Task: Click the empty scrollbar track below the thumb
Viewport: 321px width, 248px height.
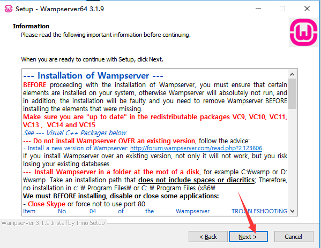Action: pos(293,158)
